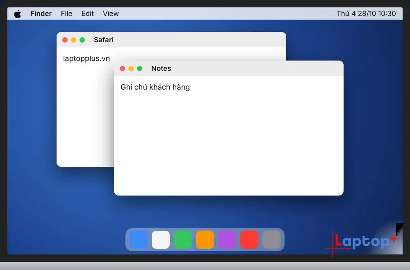This screenshot has height=270, width=410.
Task: Maximize the Safari window with green button
Action: coord(82,40)
